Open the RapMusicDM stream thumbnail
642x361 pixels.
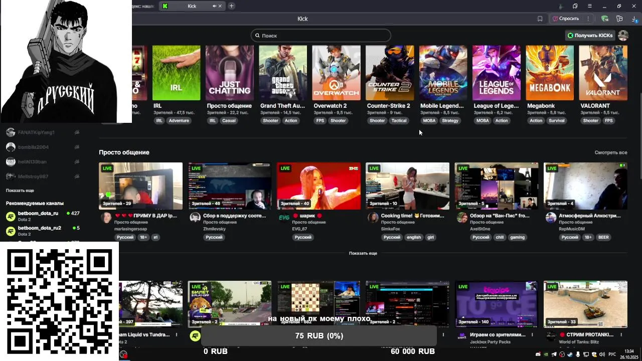(x=585, y=186)
